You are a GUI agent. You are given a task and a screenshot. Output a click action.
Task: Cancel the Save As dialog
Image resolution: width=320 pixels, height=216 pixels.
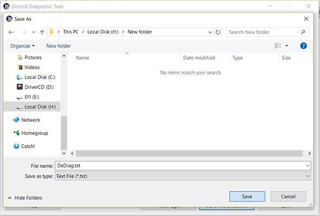click(x=288, y=196)
